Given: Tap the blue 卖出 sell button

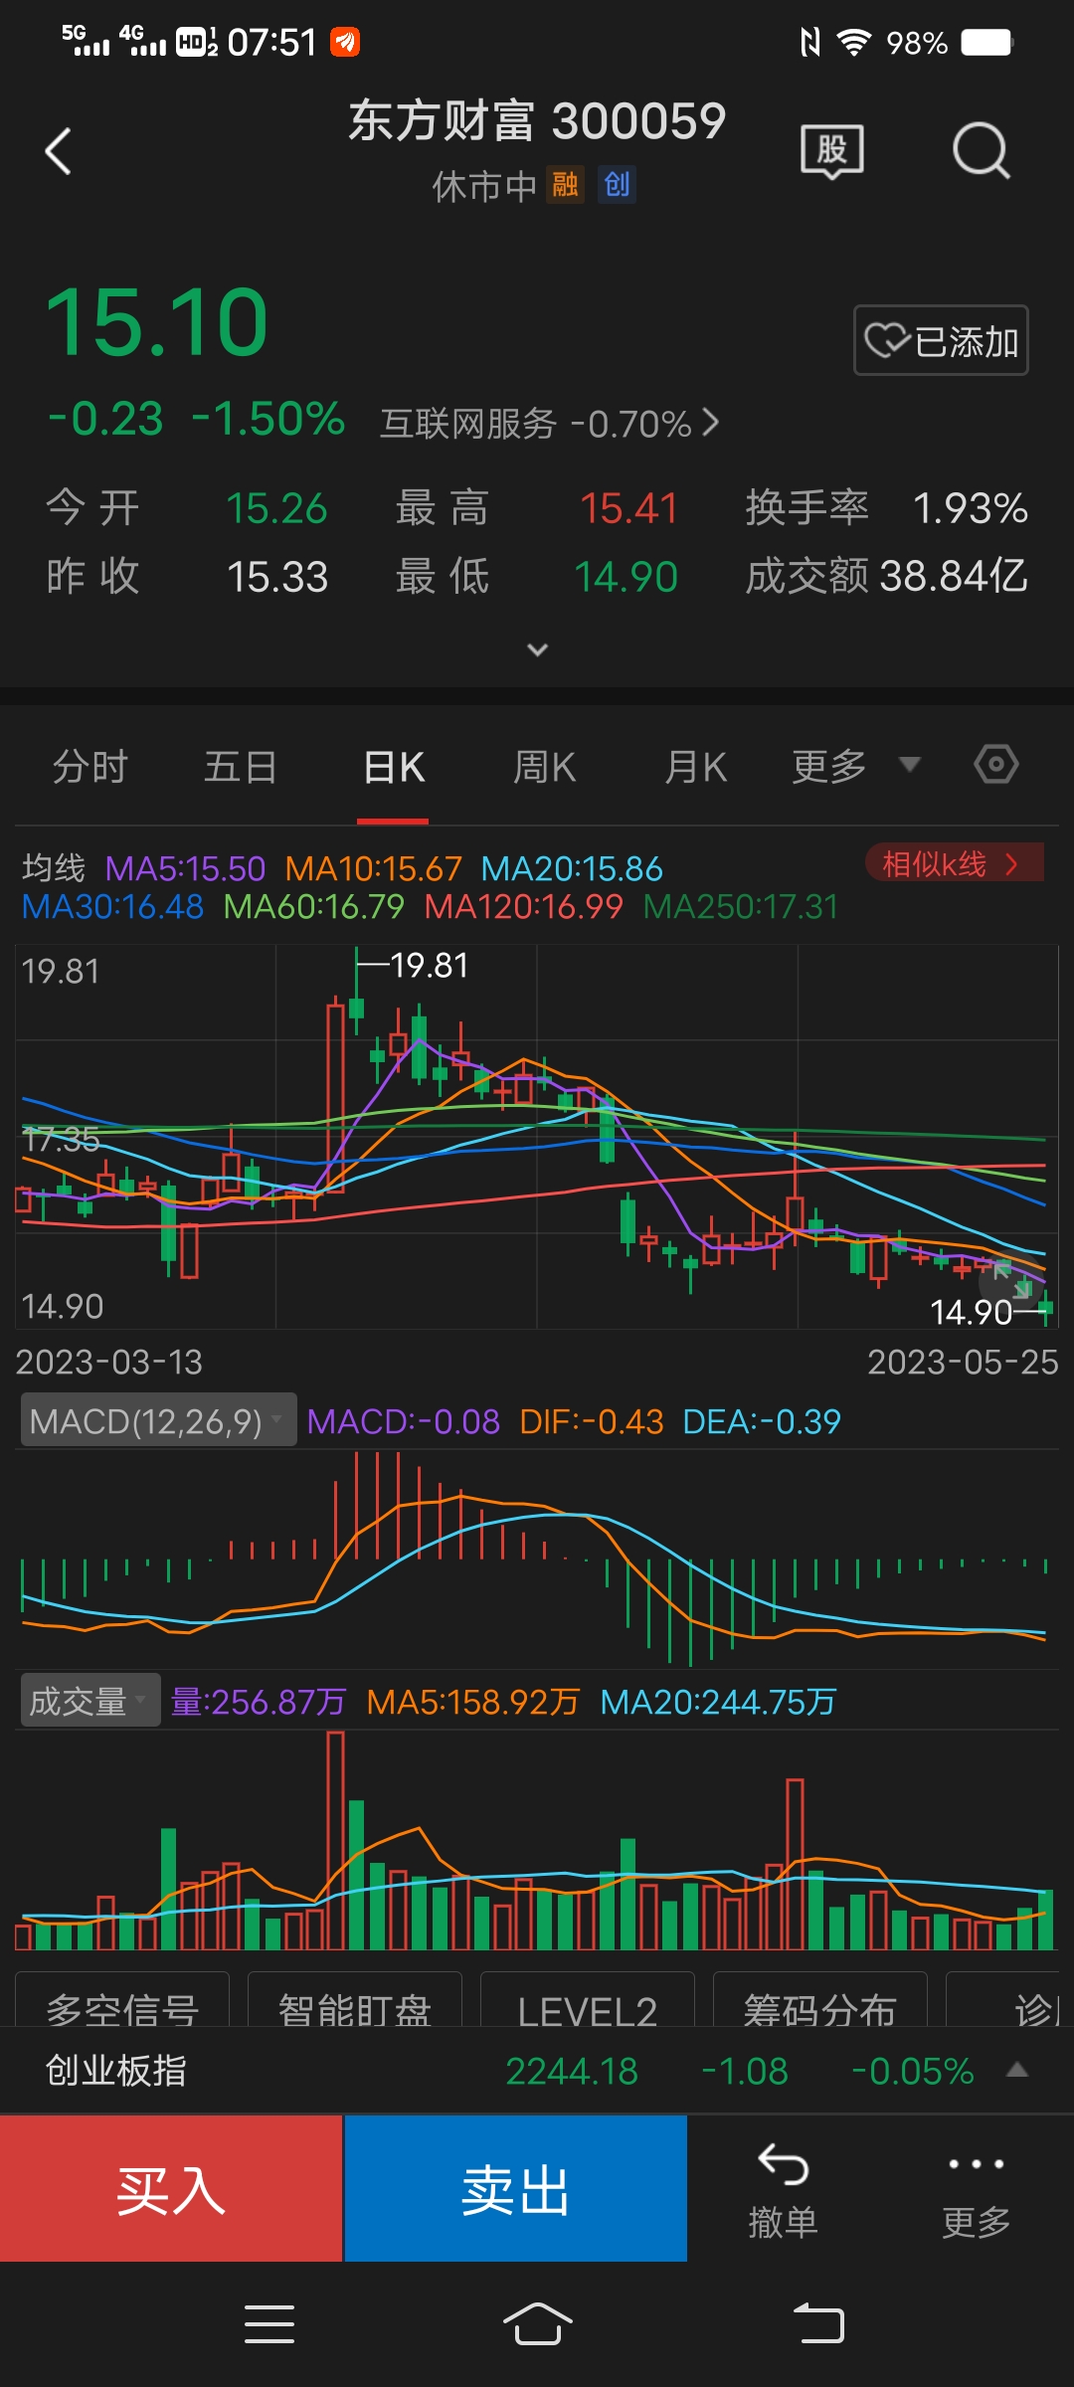Looking at the screenshot, I should [515, 2188].
